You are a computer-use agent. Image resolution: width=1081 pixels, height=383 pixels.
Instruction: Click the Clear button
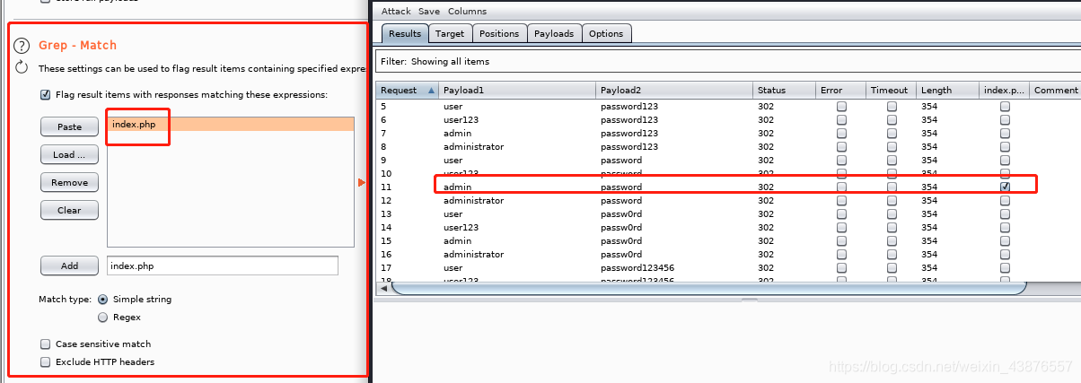coord(69,210)
